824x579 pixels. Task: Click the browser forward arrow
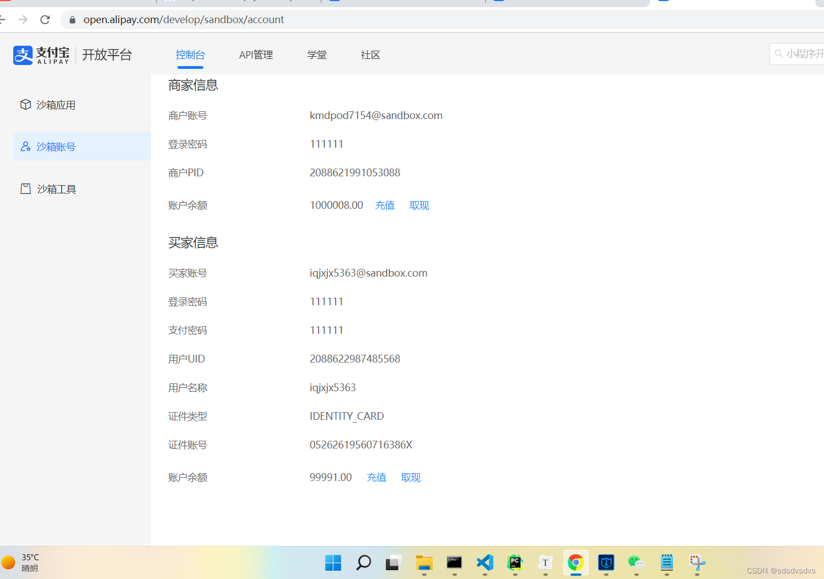23,20
